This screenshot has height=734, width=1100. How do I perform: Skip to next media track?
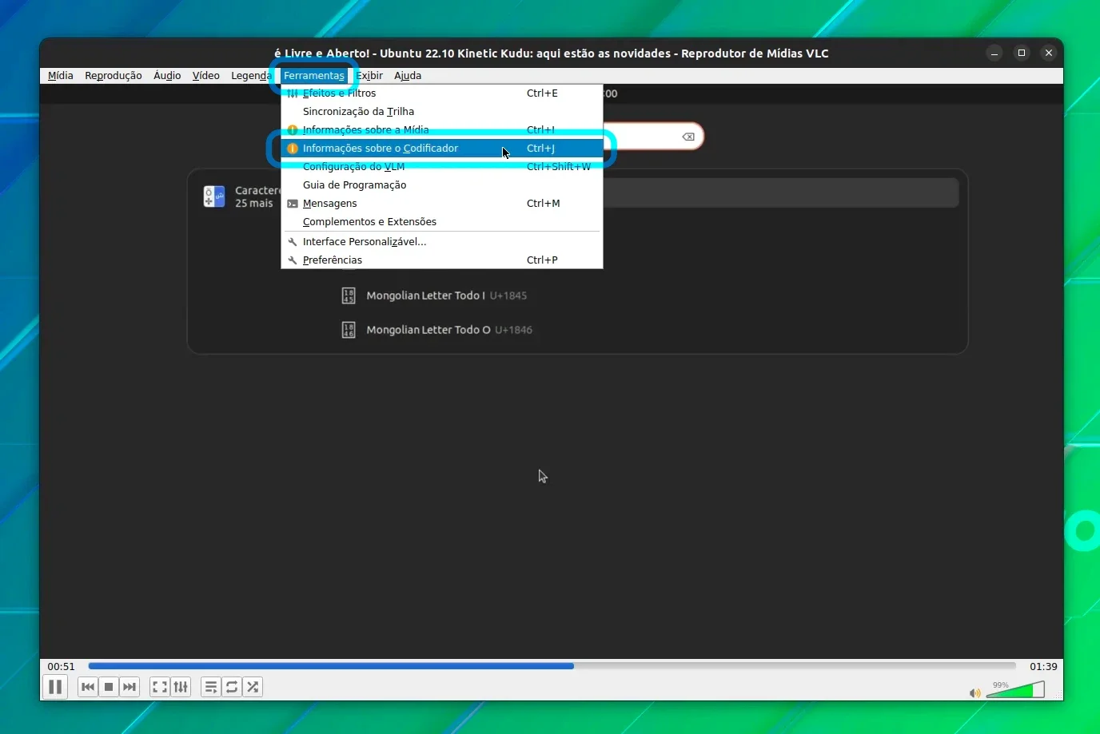click(130, 687)
